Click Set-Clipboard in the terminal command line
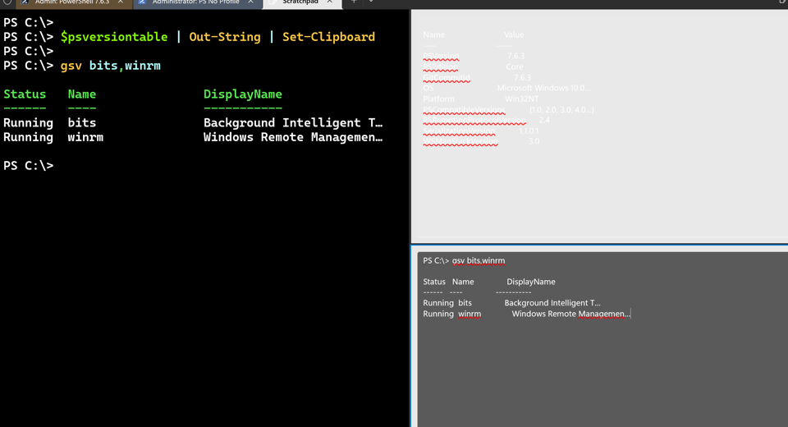The image size is (788, 427). (x=328, y=37)
